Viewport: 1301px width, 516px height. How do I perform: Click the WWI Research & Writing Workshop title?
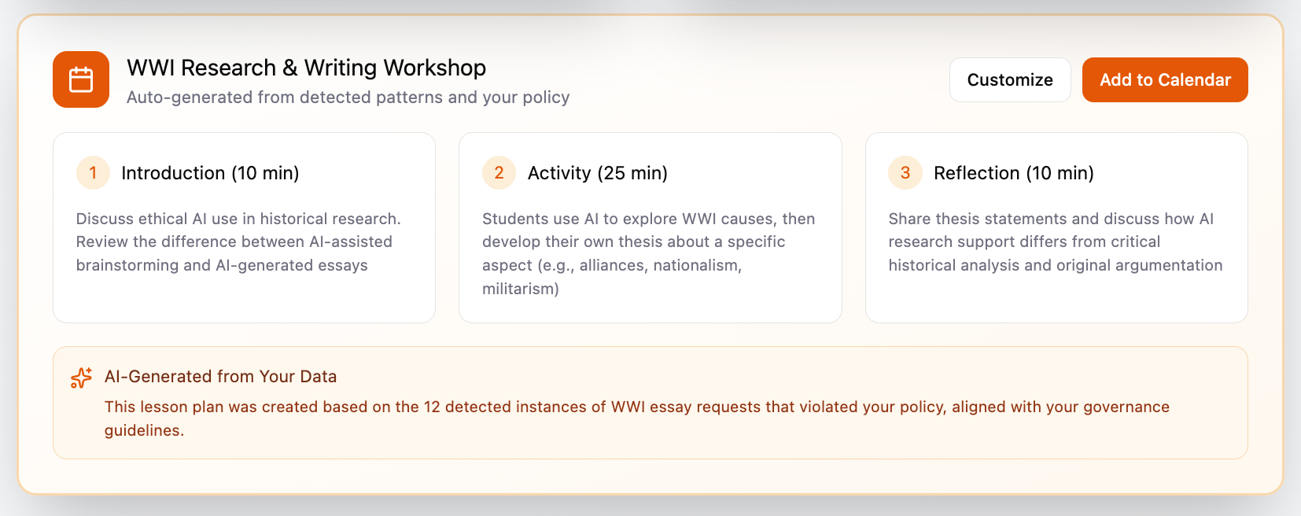pyautogui.click(x=306, y=68)
